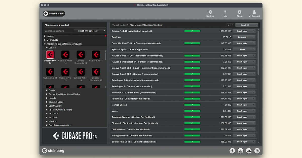This screenshot has width=302, height=158.
Task: Open Steinberg's YouTube channel icon
Action: point(241,151)
